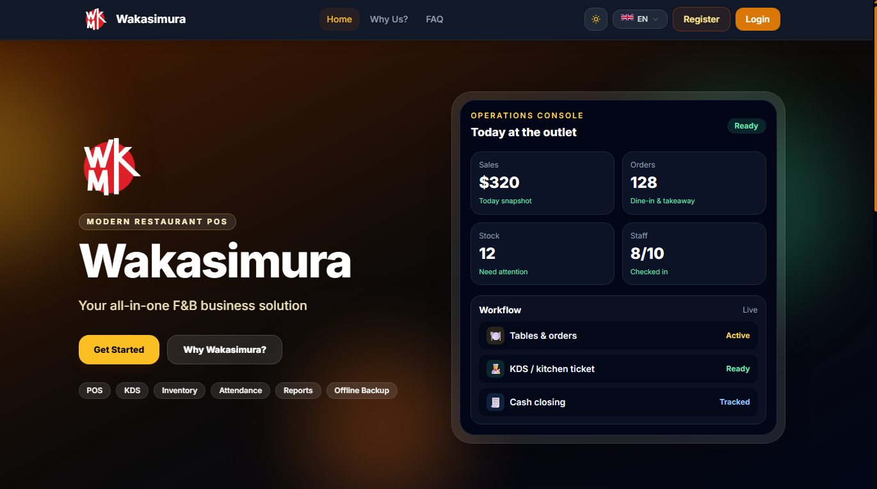Click the Wakasimura logo in the navbar
The height and width of the screenshot is (489, 877).
(x=95, y=19)
